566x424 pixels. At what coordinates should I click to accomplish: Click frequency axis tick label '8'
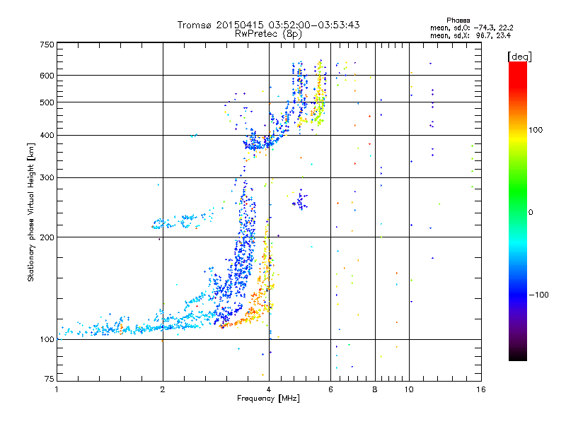[x=375, y=389]
